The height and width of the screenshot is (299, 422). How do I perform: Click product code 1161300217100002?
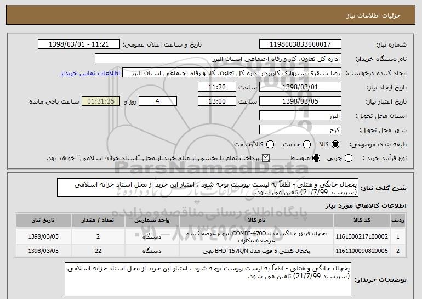pyautogui.click(x=362, y=236)
